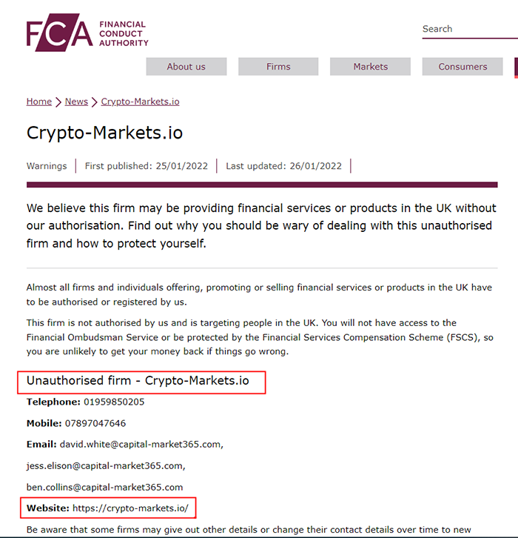This screenshot has height=538, width=518.
Task: Select the Markets menu item
Action: pyautogui.click(x=370, y=67)
